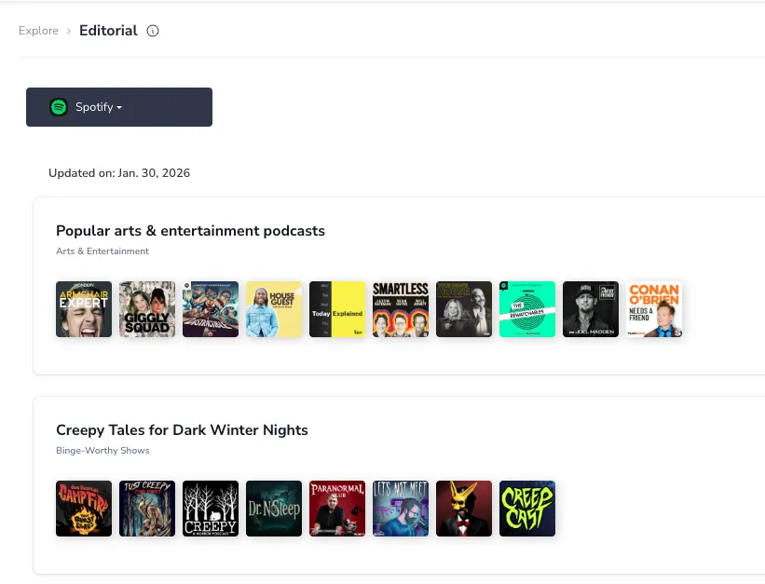Select the green Rewatchables podcast cover
This screenshot has height=584, width=765.
527,309
